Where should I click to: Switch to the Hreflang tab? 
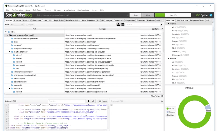tap(151, 20)
